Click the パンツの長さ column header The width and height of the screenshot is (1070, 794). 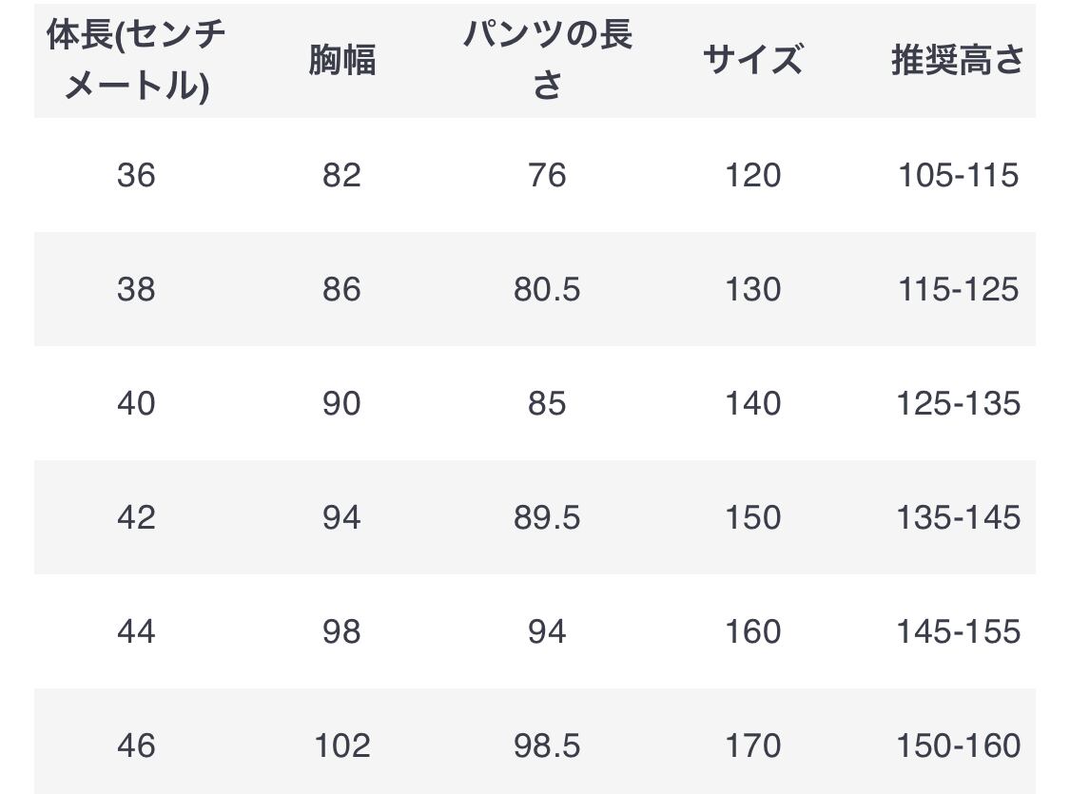[x=547, y=60]
